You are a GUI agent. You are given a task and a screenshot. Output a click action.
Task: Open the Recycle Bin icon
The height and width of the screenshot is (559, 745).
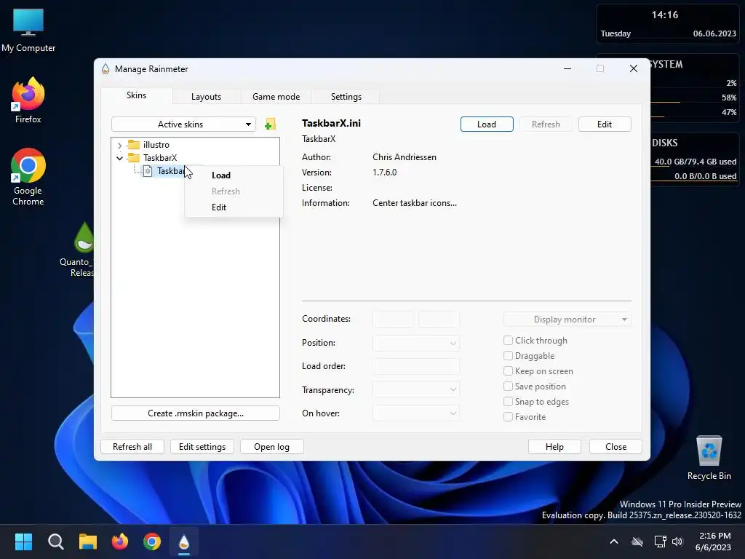tap(709, 458)
